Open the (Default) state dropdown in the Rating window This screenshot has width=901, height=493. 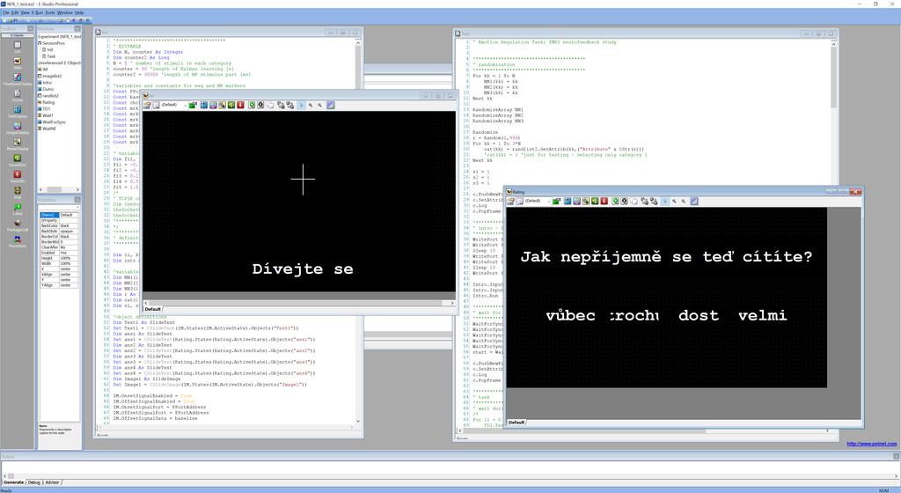click(549, 201)
